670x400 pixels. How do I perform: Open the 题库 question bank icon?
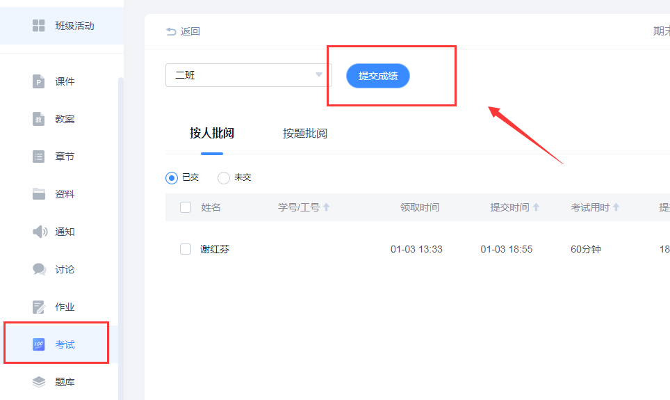coord(39,382)
